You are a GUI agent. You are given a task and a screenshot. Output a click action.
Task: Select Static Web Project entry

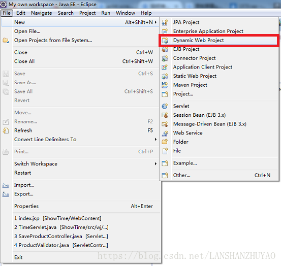coord(219,76)
